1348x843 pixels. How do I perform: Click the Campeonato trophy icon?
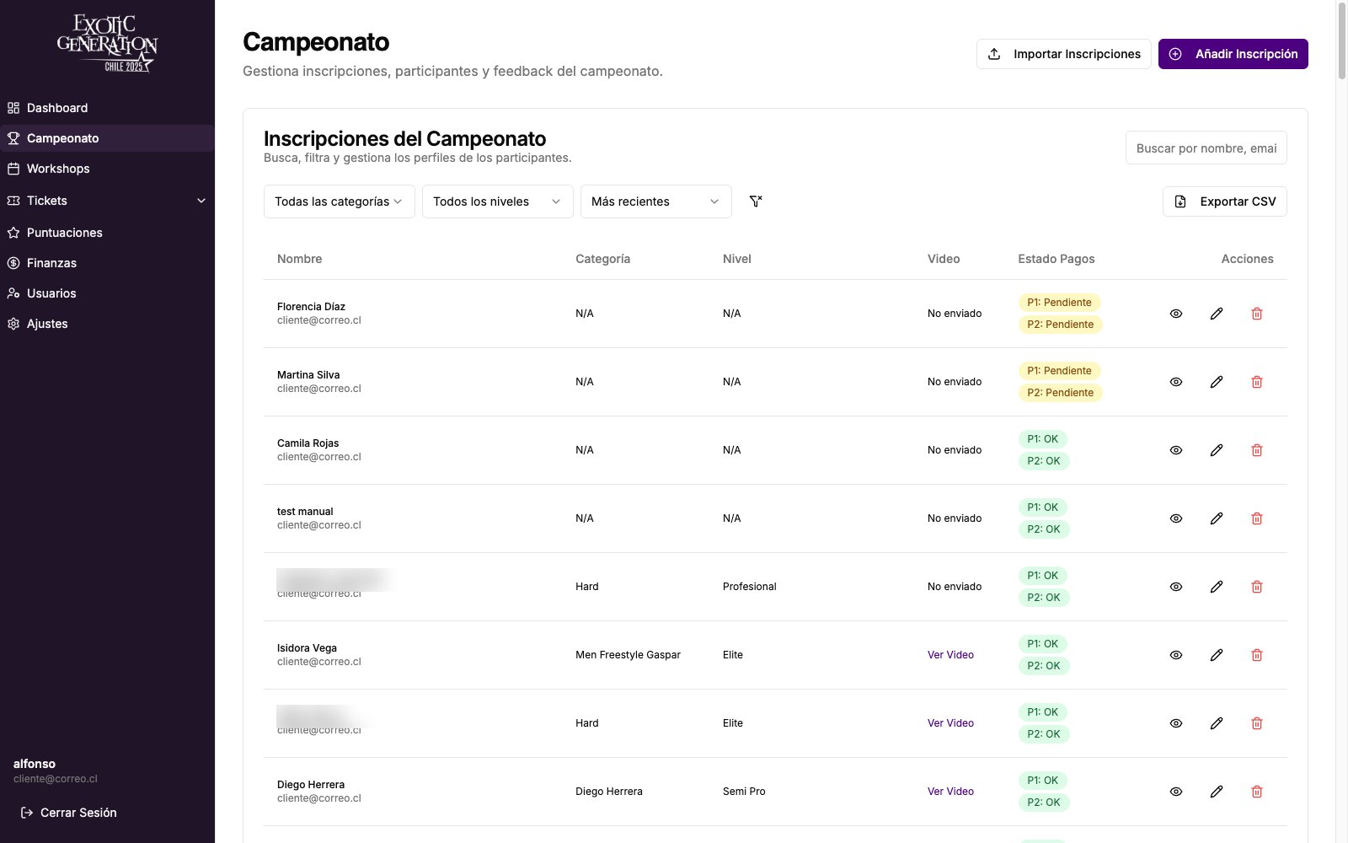coord(13,138)
